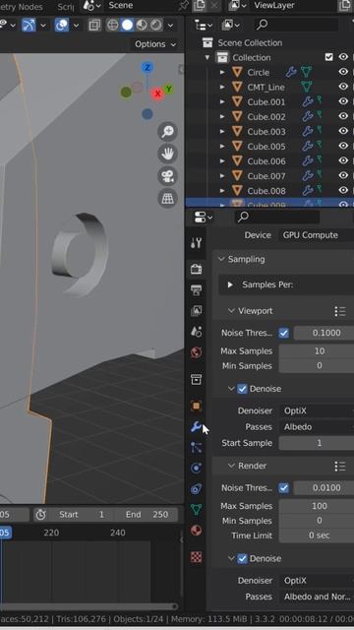Screen dimensions: 354x630
Task: Click outliner search field
Action: tap(297, 25)
